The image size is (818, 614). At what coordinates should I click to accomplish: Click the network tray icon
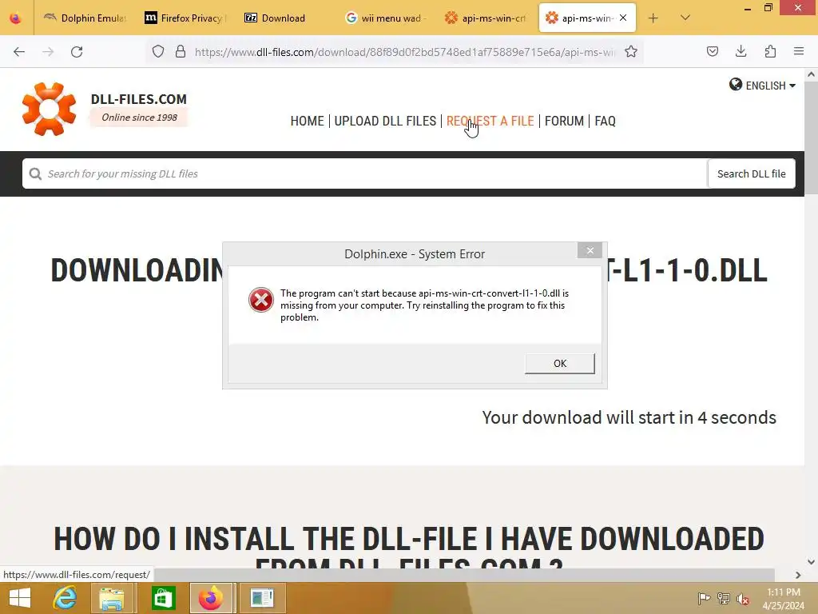pos(724,598)
